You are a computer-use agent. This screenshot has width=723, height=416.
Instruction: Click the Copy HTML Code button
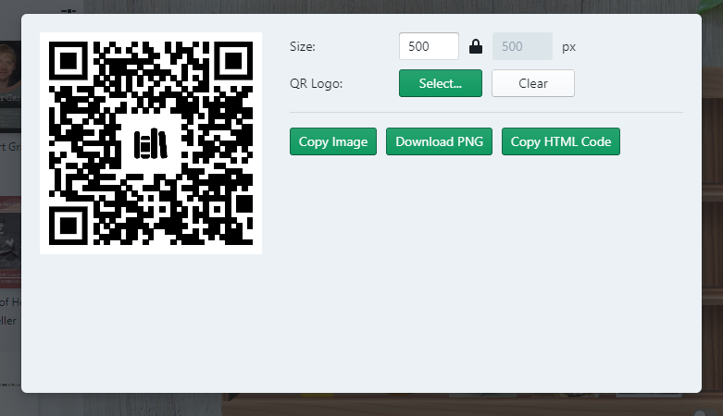(x=561, y=141)
